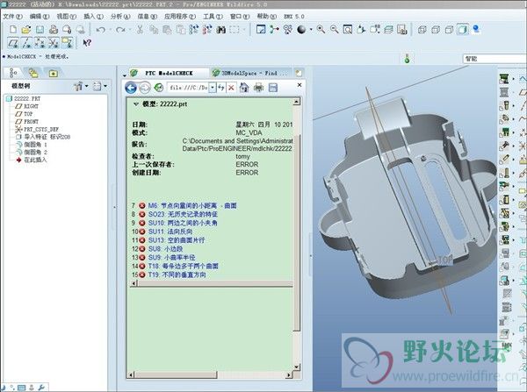The width and height of the screenshot is (527, 392).
Task: Switch display to Shading style
Action: point(463,30)
